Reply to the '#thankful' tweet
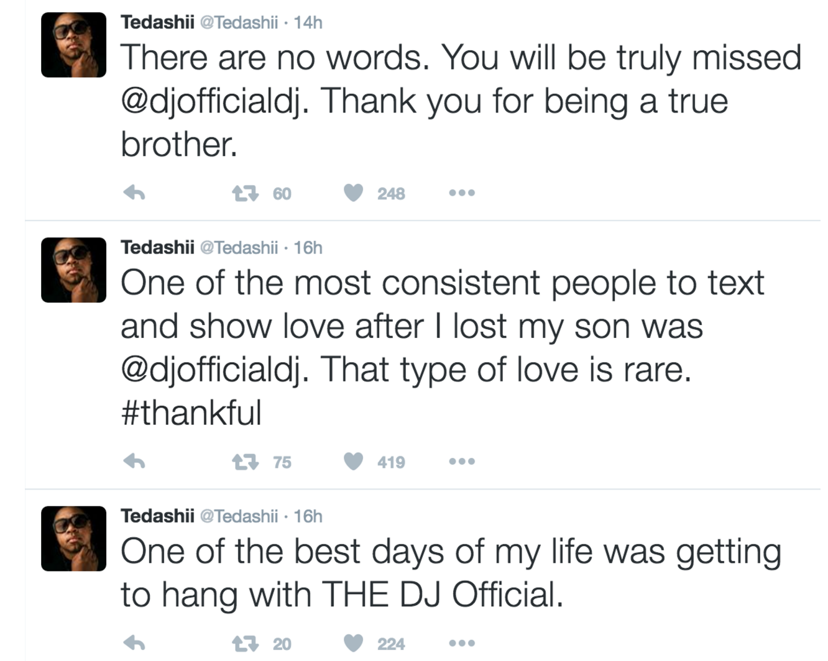Image resolution: width=828 pixels, height=661 pixels. (x=134, y=462)
